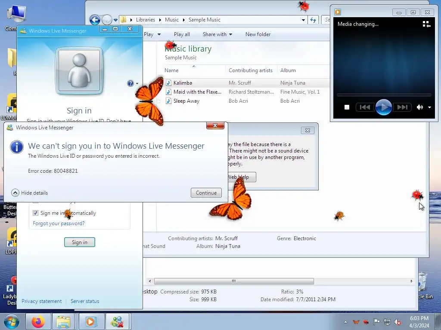
Task: Click the Messenger help question mark icon
Action: (130, 83)
